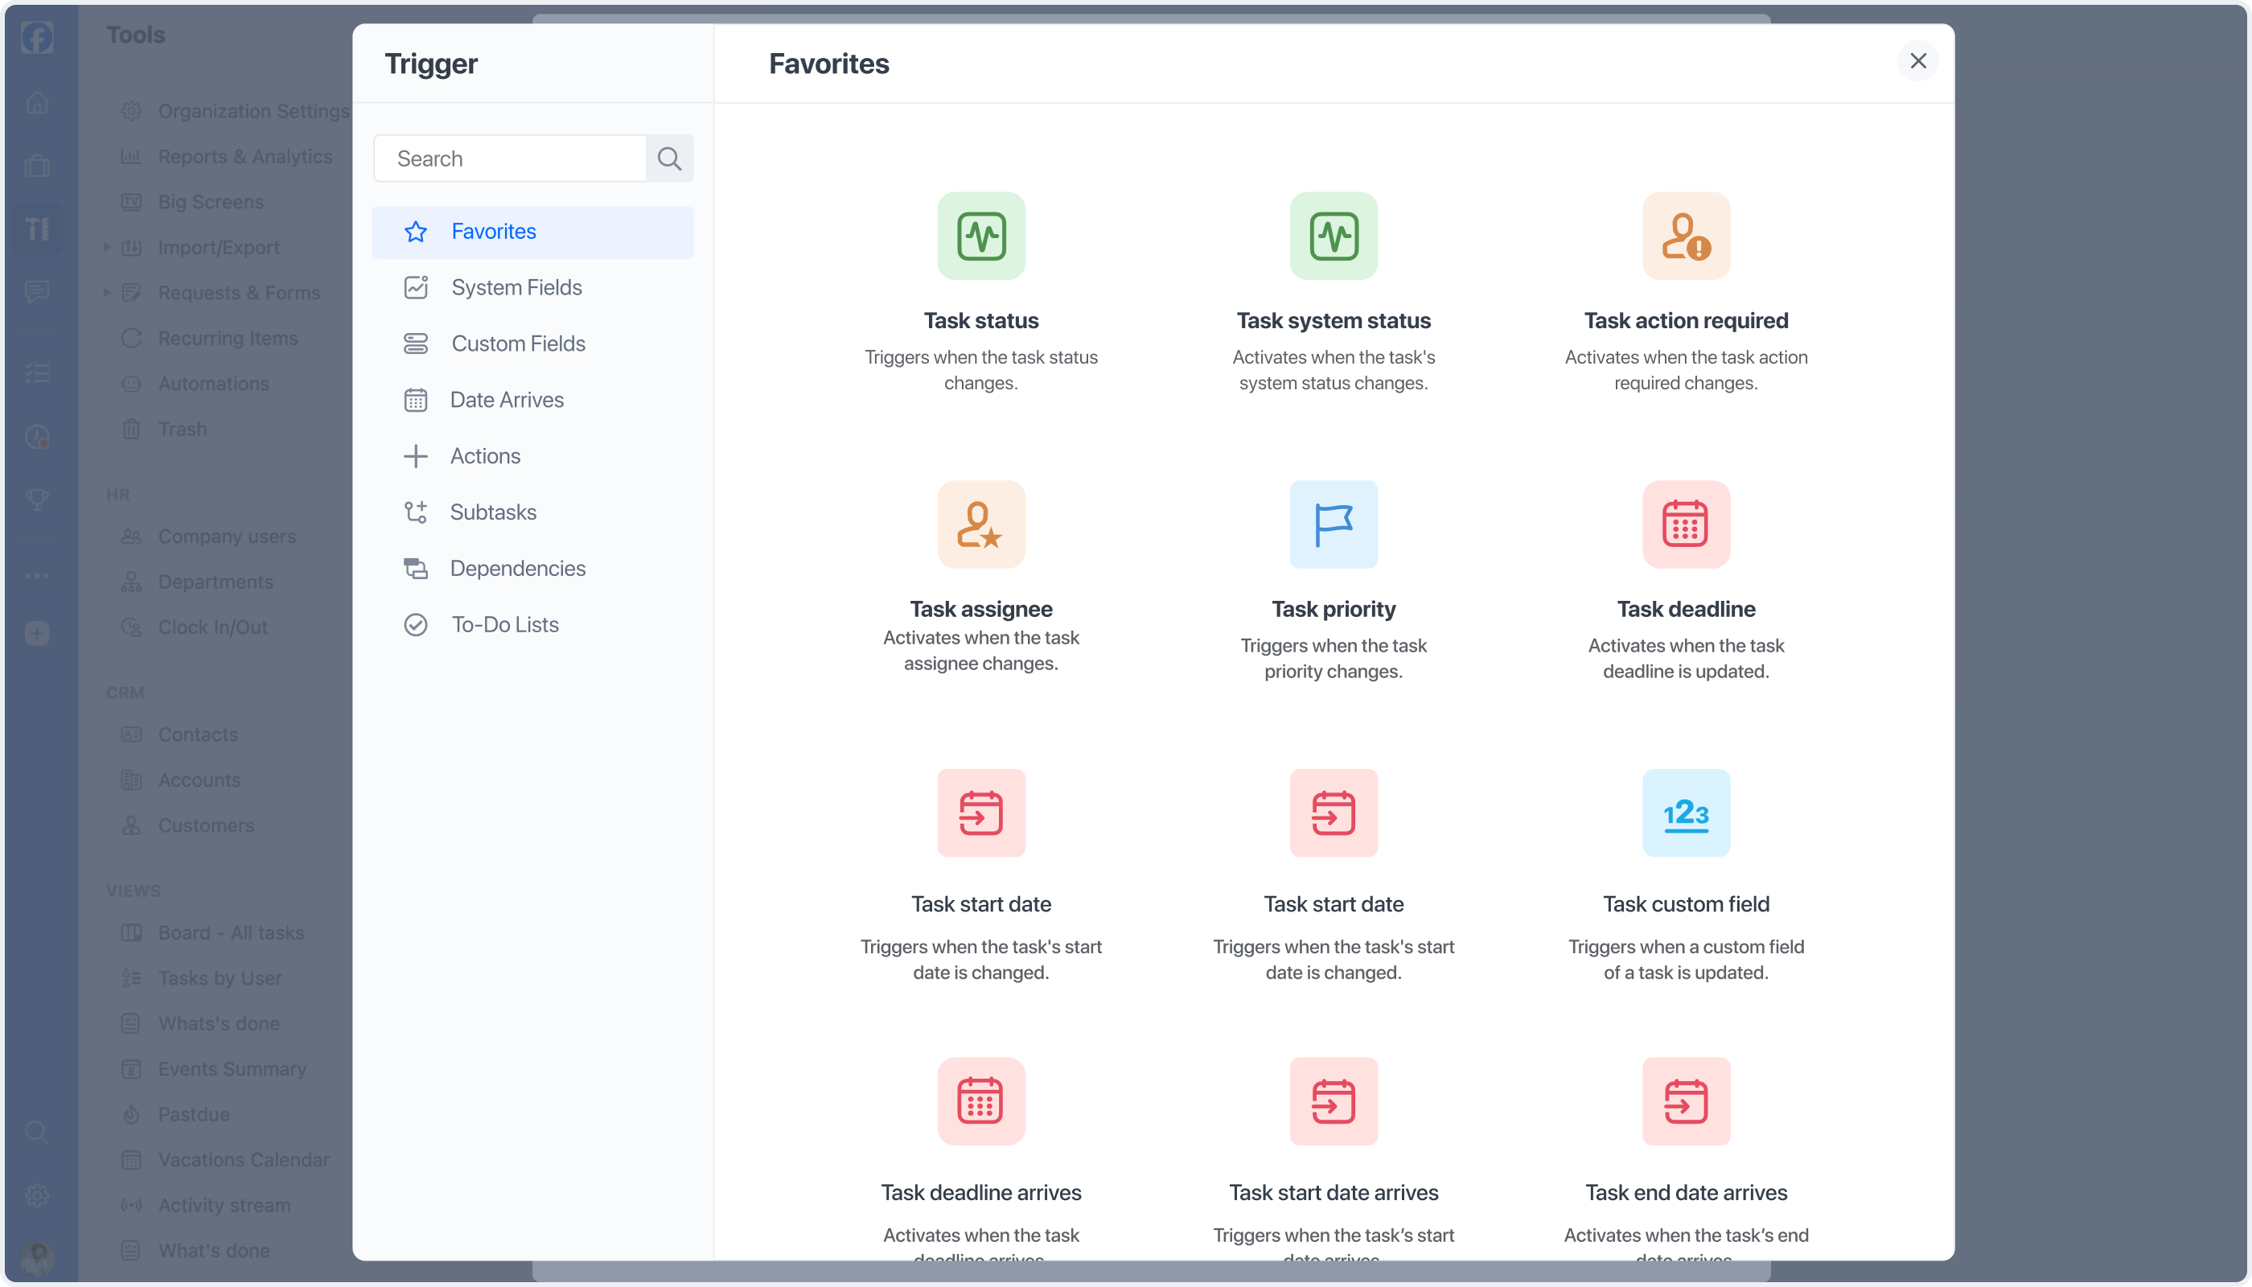Select the Task status trigger icon
The height and width of the screenshot is (1287, 2252).
click(x=981, y=236)
